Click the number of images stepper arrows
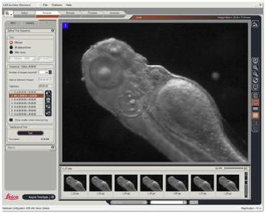265x213 pixels. pyautogui.click(x=50, y=72)
